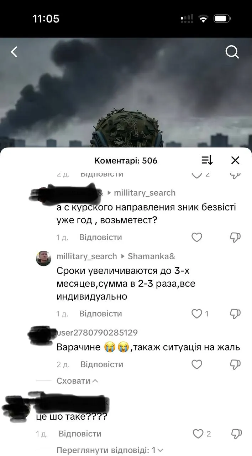
Task: Tap the back arrow icon
Action: pyautogui.click(x=14, y=52)
